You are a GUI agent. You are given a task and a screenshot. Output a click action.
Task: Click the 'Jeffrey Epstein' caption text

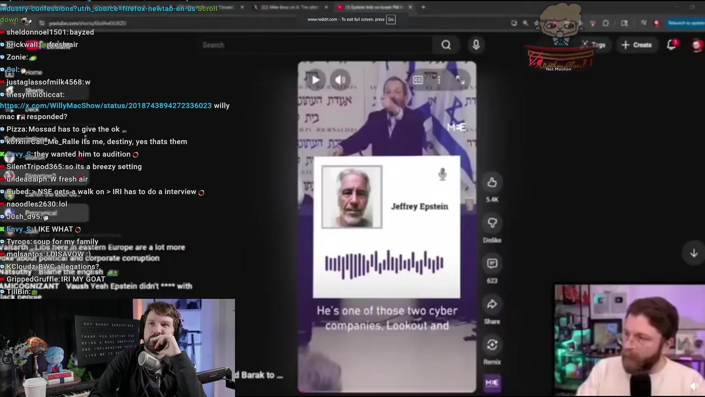(x=419, y=206)
